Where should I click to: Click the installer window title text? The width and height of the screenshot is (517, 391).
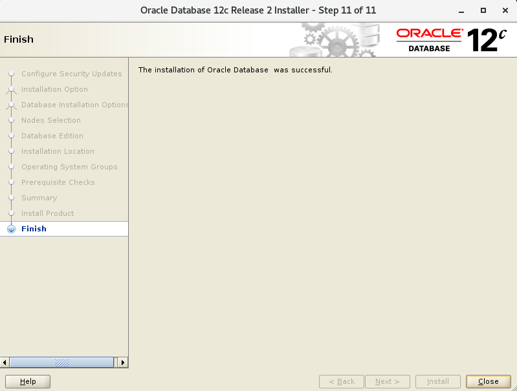coord(258,10)
